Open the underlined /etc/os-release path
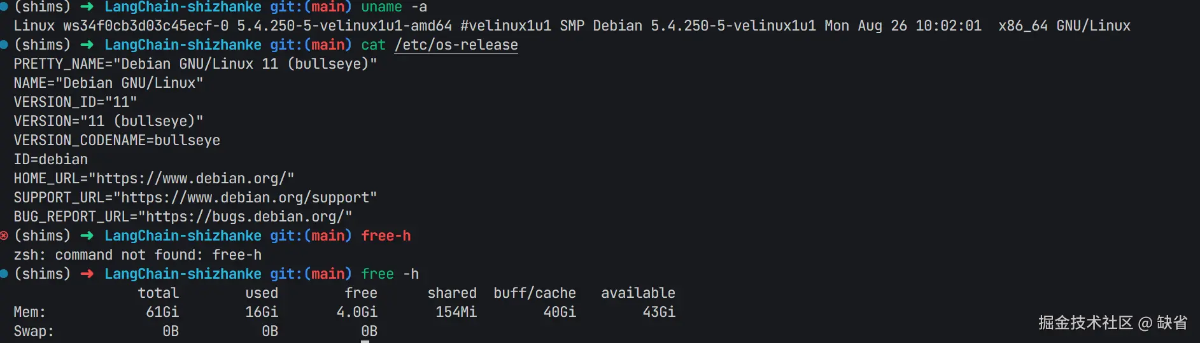The width and height of the screenshot is (1200, 343). click(456, 45)
